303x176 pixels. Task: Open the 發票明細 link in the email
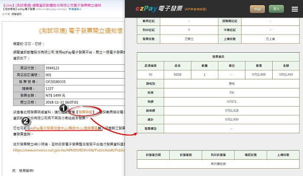(85, 112)
